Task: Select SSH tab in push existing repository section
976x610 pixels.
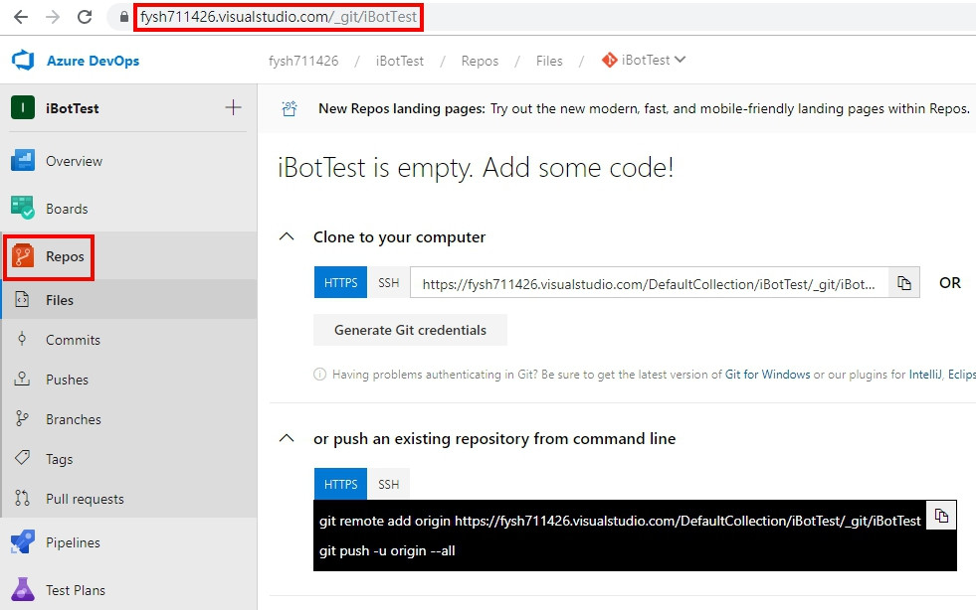Action: [x=388, y=484]
